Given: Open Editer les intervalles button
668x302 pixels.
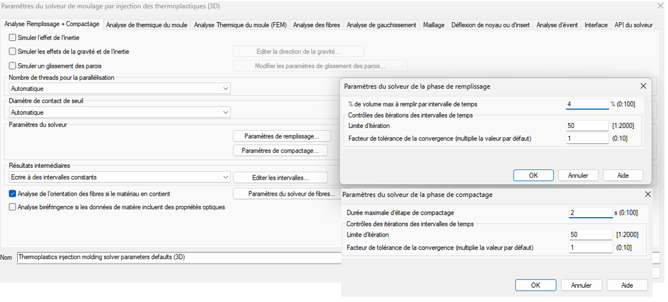Looking at the screenshot, I should [280, 178].
